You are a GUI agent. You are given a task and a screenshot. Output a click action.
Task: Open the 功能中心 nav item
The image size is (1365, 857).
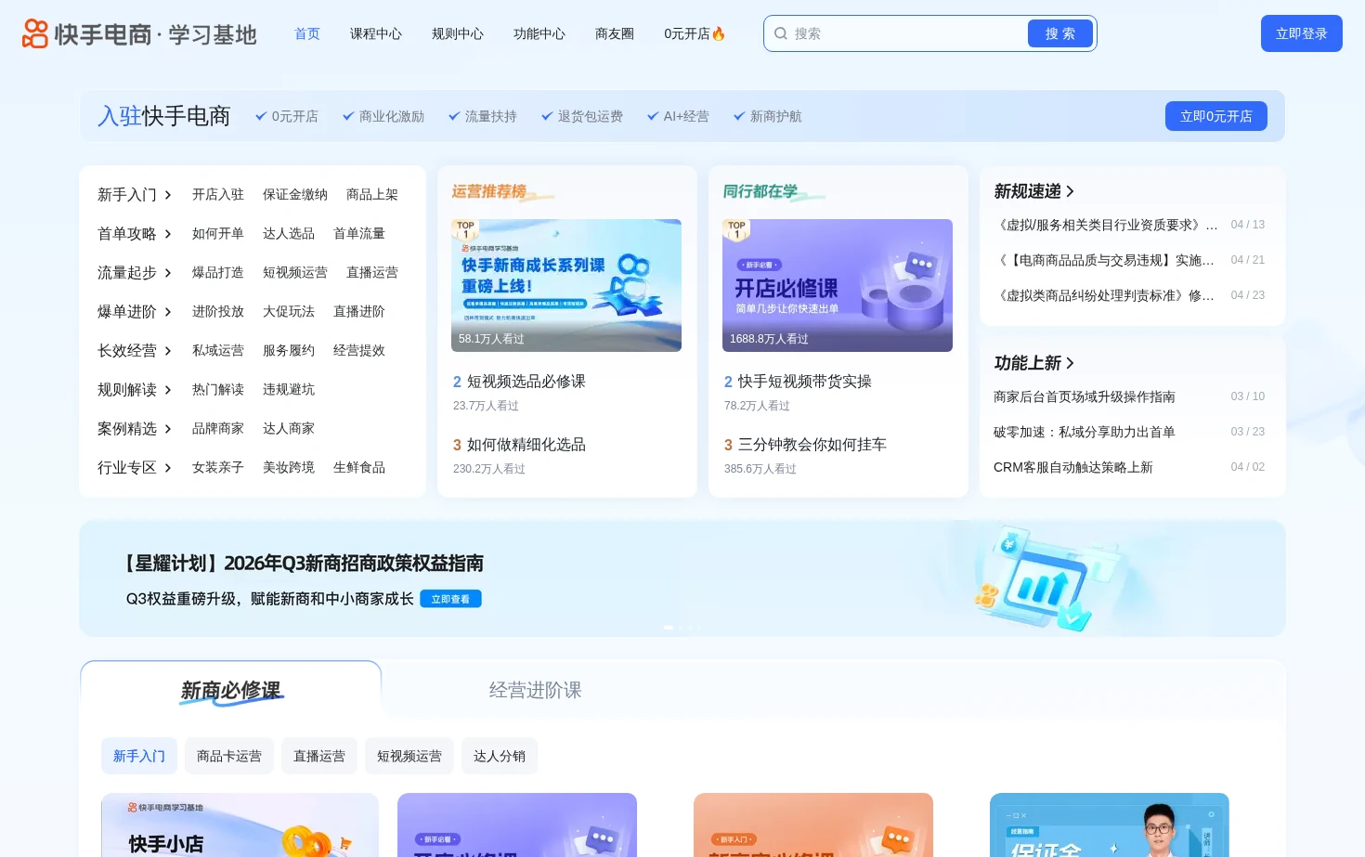click(539, 33)
